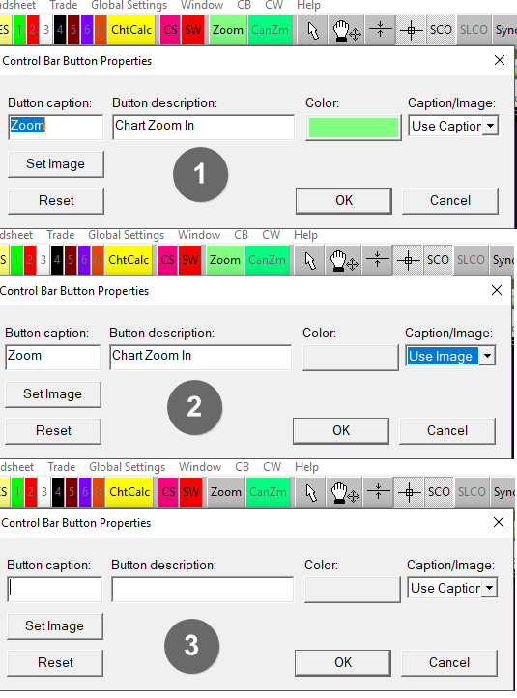
Task: Click OK in dialog 3
Action: 343,662
